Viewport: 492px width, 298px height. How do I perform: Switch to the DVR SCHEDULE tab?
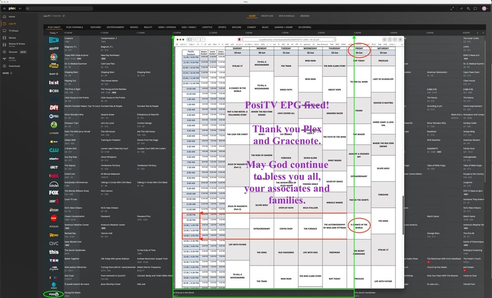287,16
